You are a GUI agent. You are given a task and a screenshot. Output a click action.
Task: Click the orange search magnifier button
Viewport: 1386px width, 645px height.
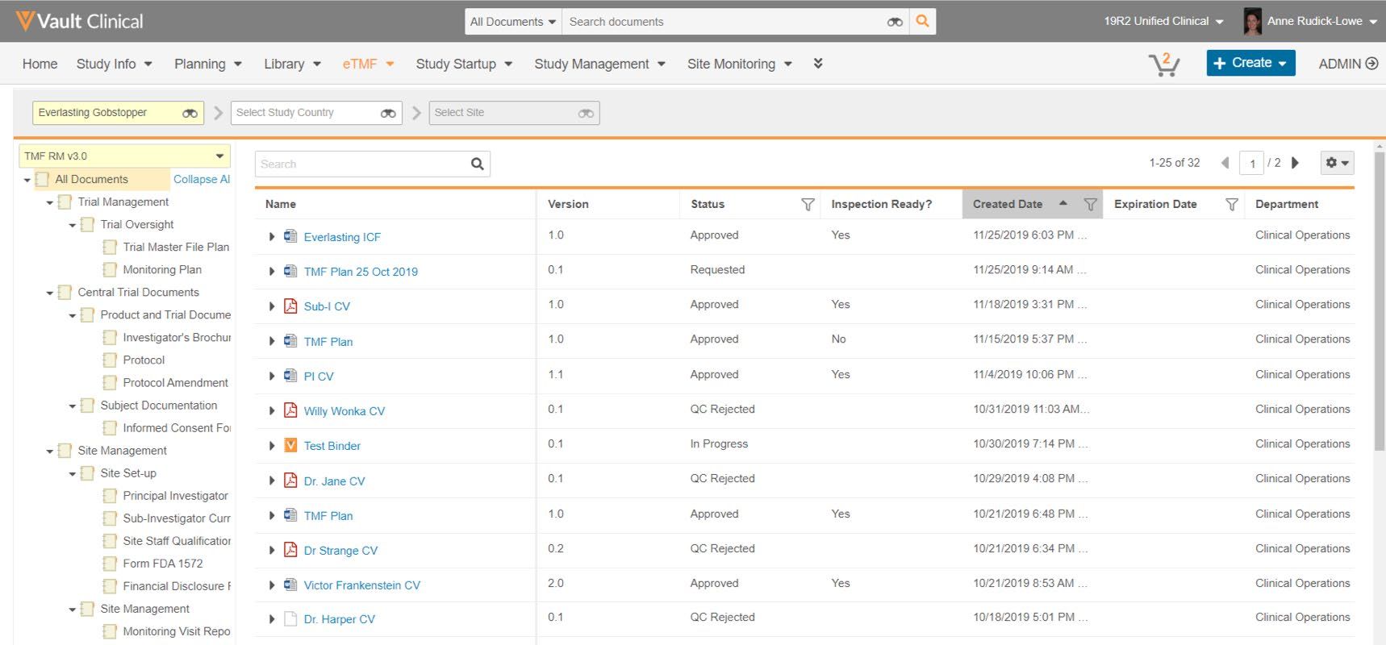pyautogui.click(x=922, y=22)
